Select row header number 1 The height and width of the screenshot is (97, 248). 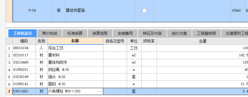click(x=9, y=48)
